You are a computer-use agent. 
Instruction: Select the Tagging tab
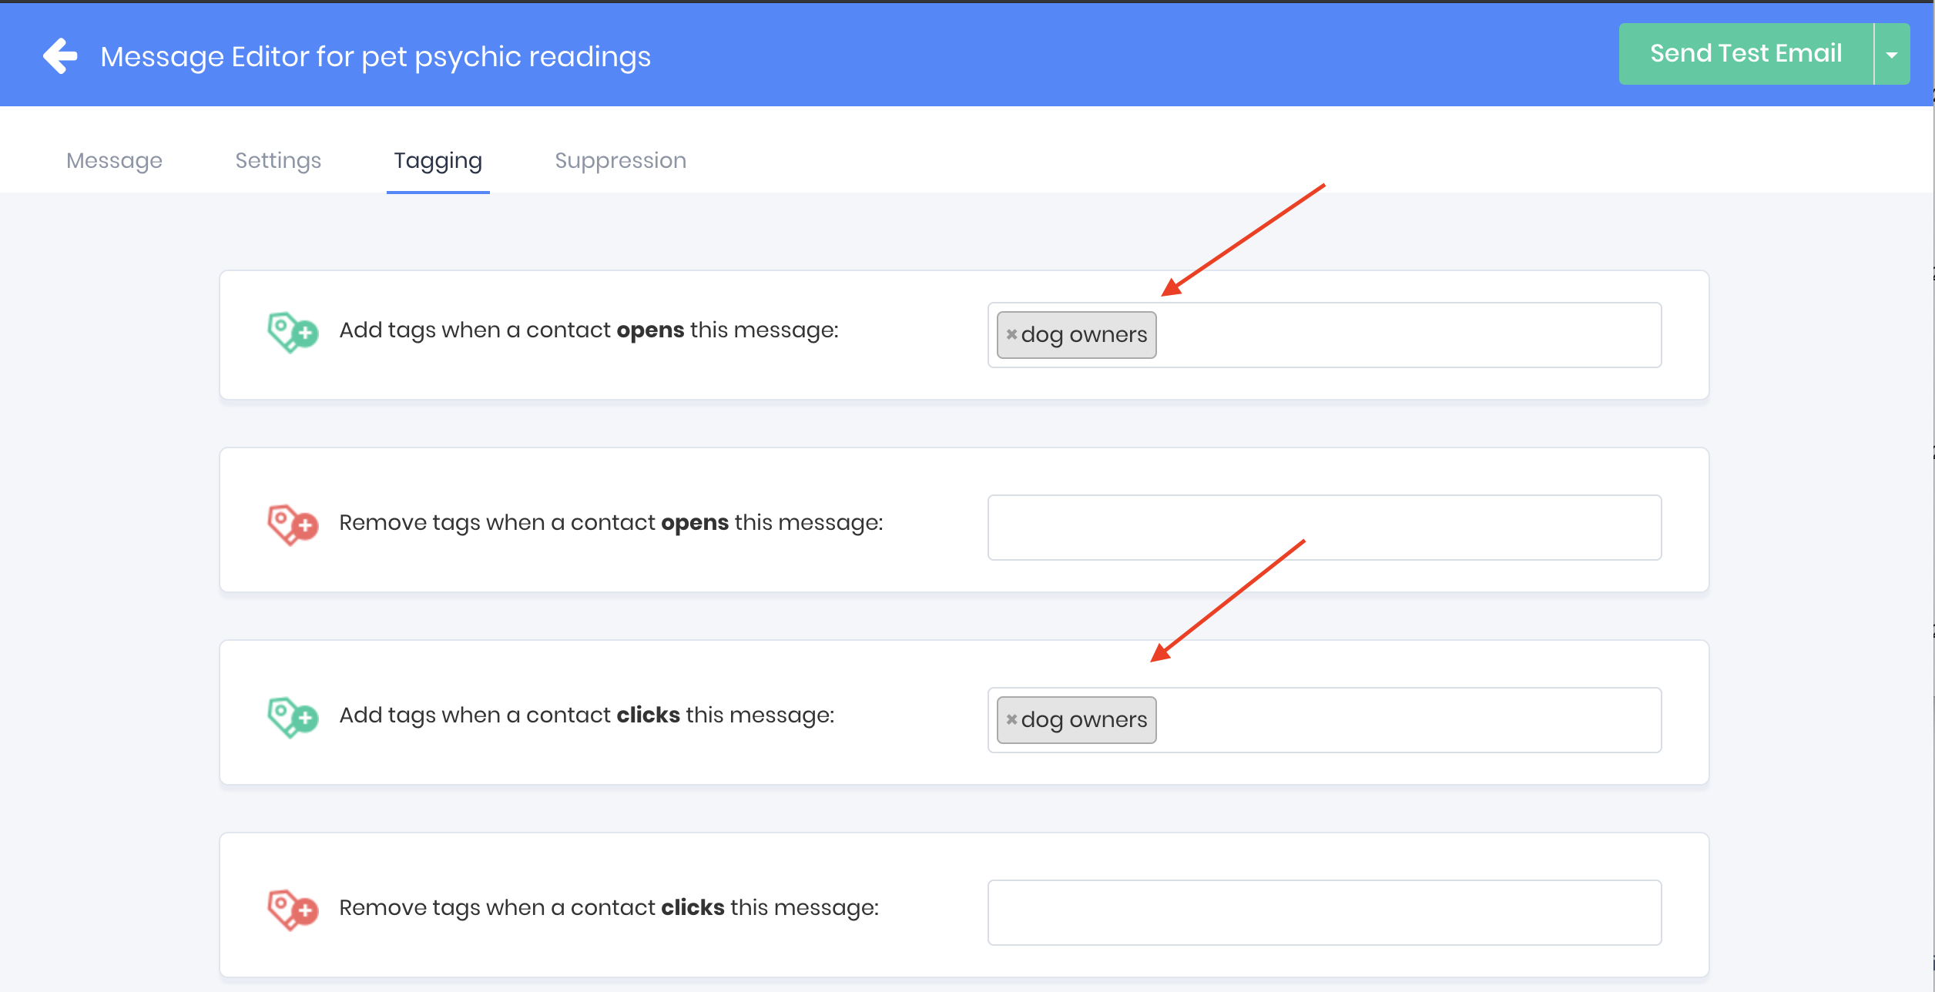[x=438, y=160]
